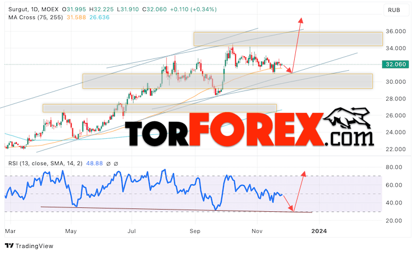Click the 20.00 RSI axis label

click(394, 220)
